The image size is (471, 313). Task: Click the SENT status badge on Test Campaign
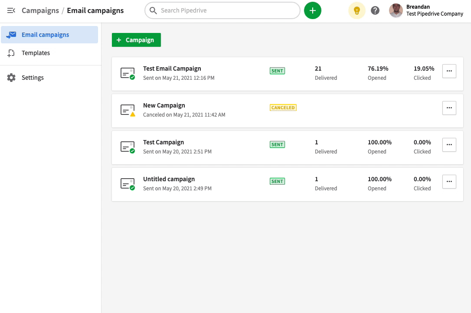[277, 144]
